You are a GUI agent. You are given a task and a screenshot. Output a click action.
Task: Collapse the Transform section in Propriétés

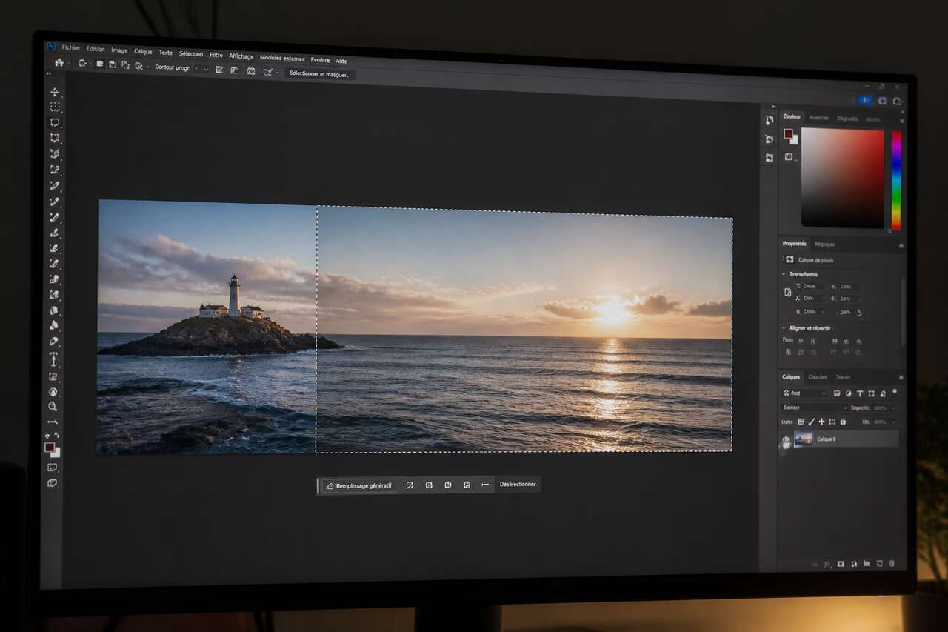pyautogui.click(x=784, y=274)
